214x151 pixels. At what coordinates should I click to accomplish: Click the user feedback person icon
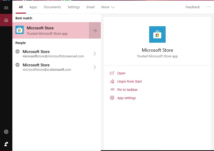[x=6, y=144]
